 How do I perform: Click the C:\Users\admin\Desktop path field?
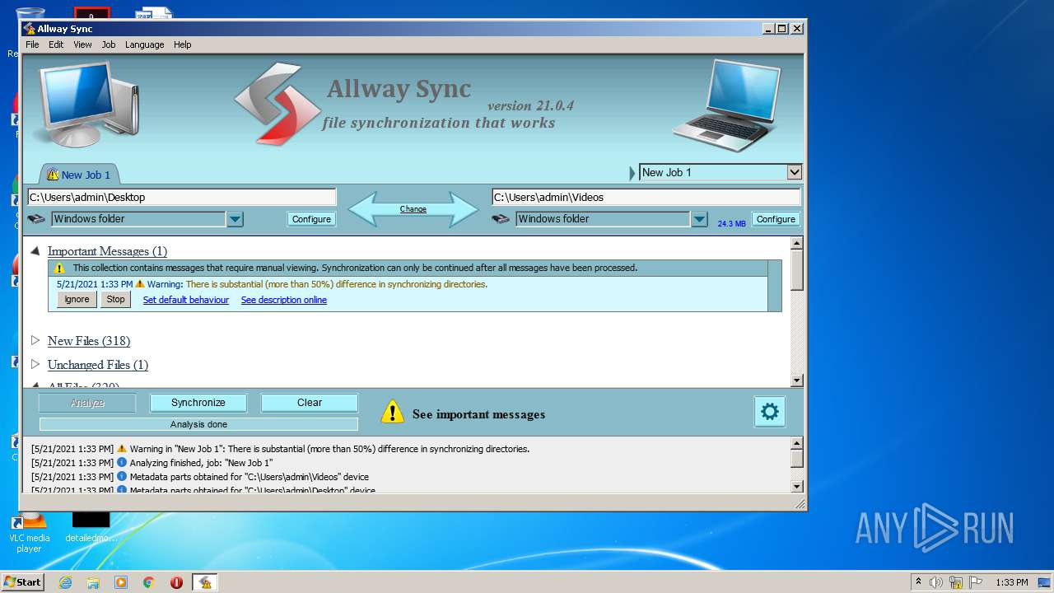point(182,197)
